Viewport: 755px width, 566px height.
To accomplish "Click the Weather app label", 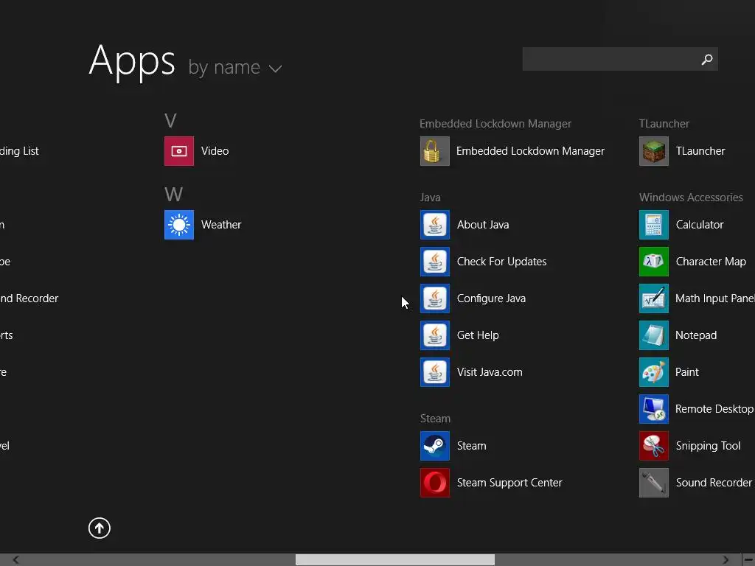I will (x=221, y=225).
